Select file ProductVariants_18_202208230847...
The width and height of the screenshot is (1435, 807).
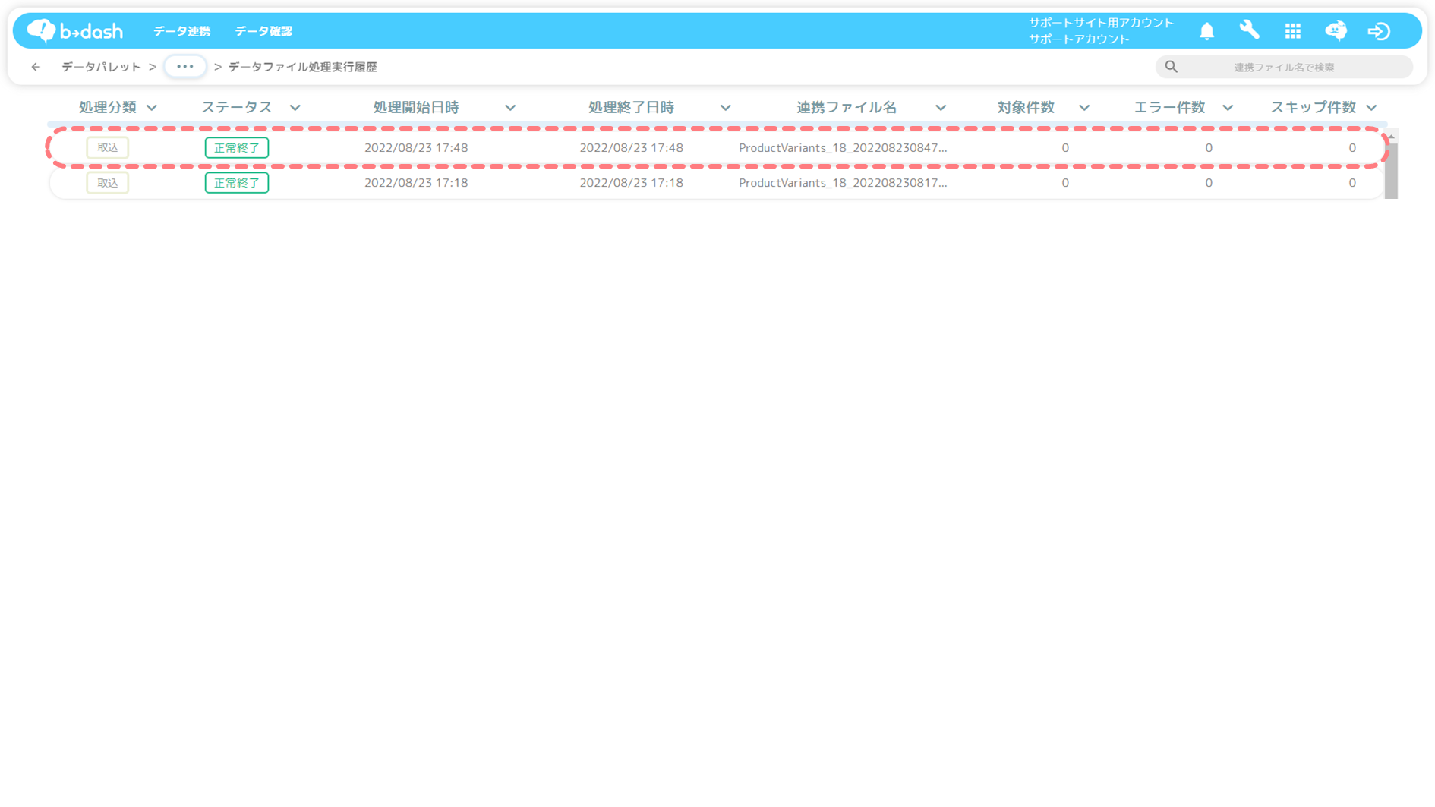click(x=843, y=147)
